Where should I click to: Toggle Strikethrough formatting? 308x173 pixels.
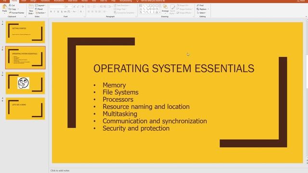pyautogui.click(x=65, y=12)
